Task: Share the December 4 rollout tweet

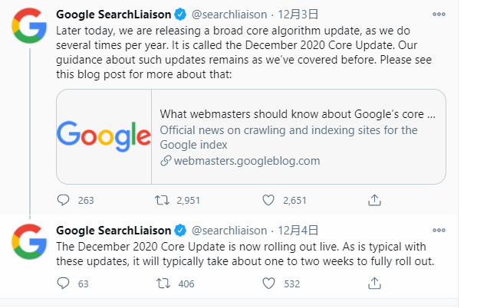Action: (375, 284)
